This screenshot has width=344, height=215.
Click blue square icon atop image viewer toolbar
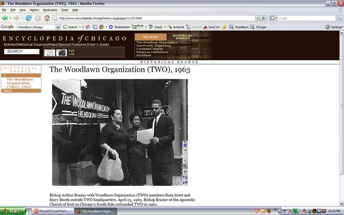(x=185, y=145)
